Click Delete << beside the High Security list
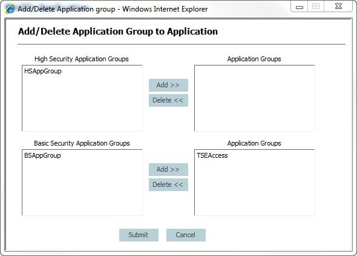This screenshot has height=256, width=357. [x=168, y=100]
